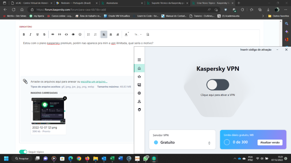Open the emoji picker in editor
Image resolution: width=291 pixels, height=163 pixels.
pyautogui.click(x=80, y=34)
